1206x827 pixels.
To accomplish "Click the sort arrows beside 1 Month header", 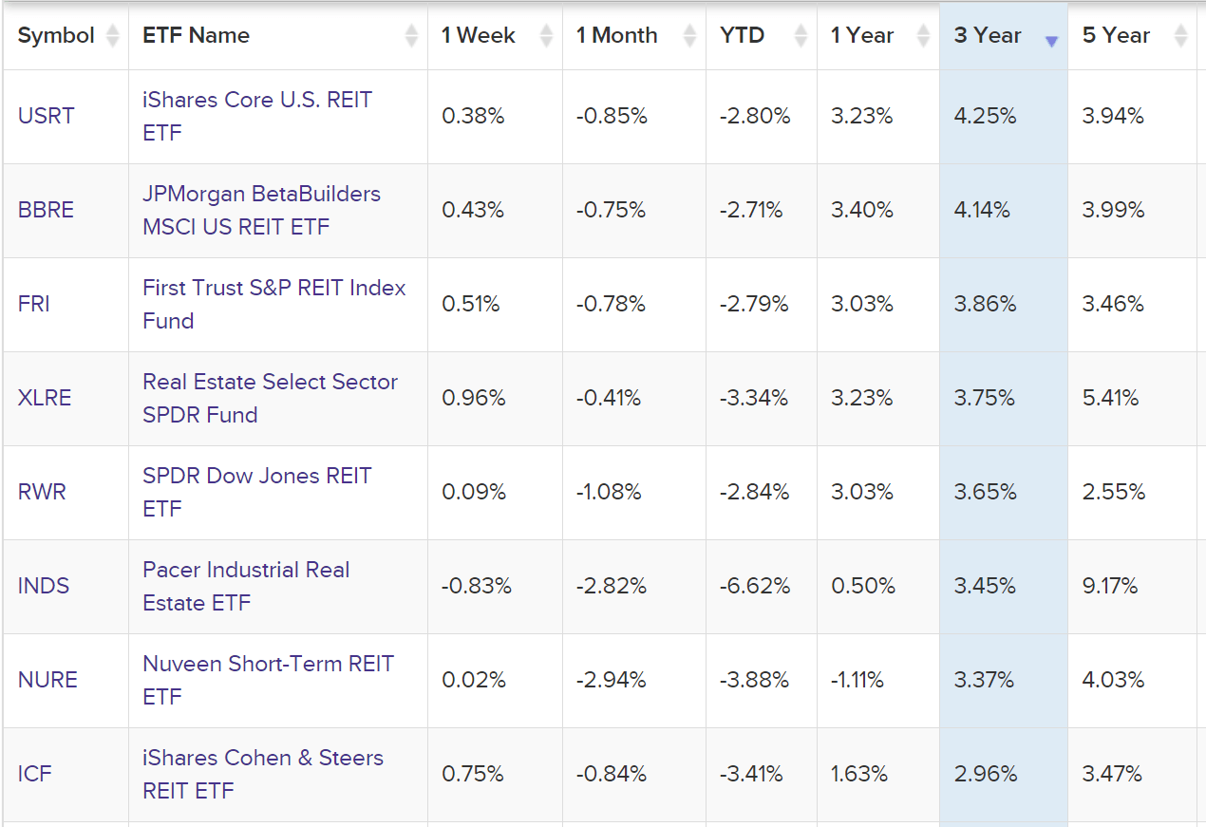I will 688,35.
